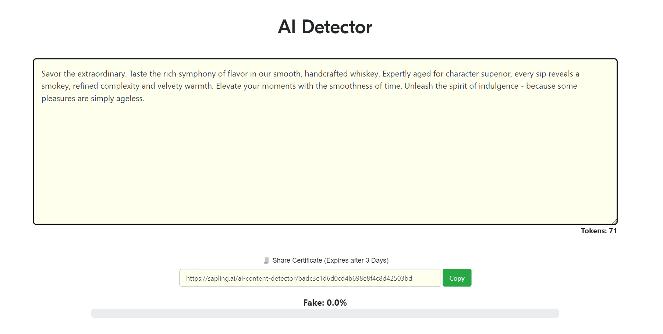Click the word "ageless" in the text

(x=130, y=99)
